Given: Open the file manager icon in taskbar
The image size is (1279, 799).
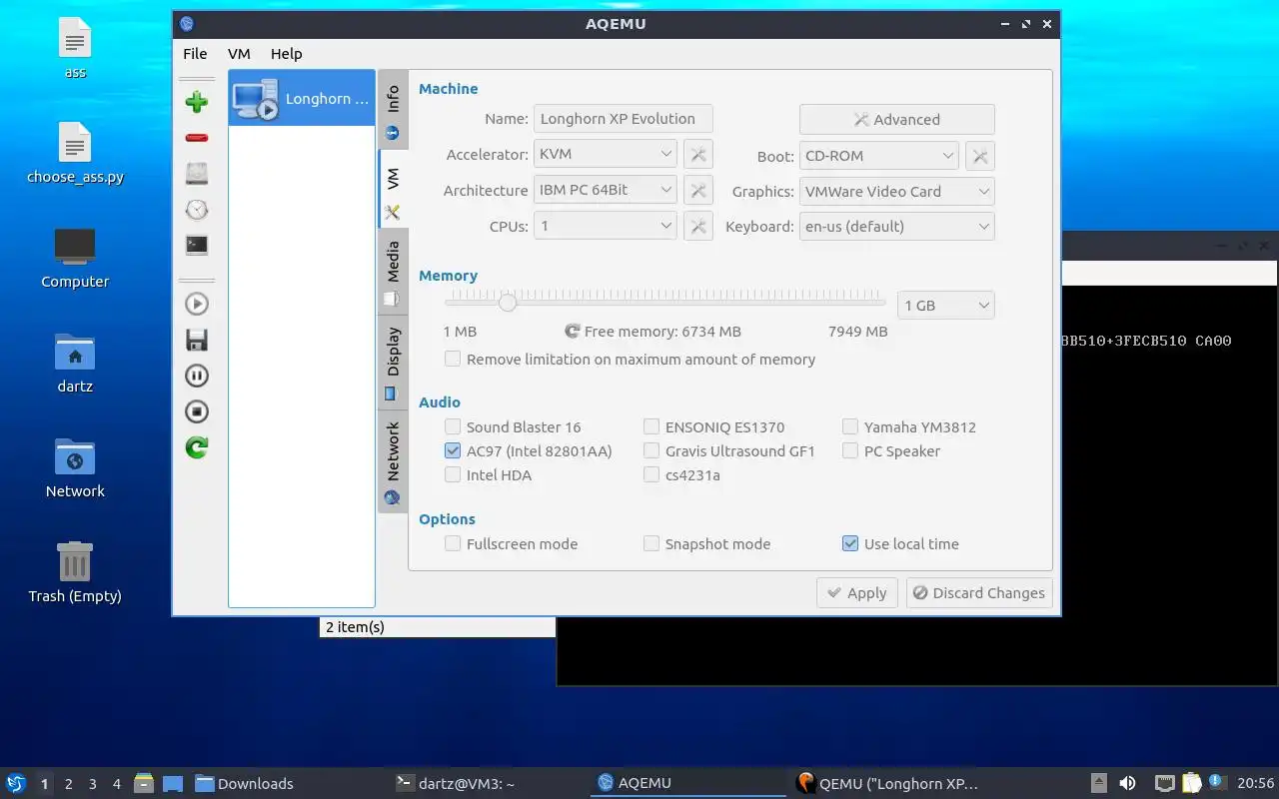Looking at the screenshot, I should (144, 783).
